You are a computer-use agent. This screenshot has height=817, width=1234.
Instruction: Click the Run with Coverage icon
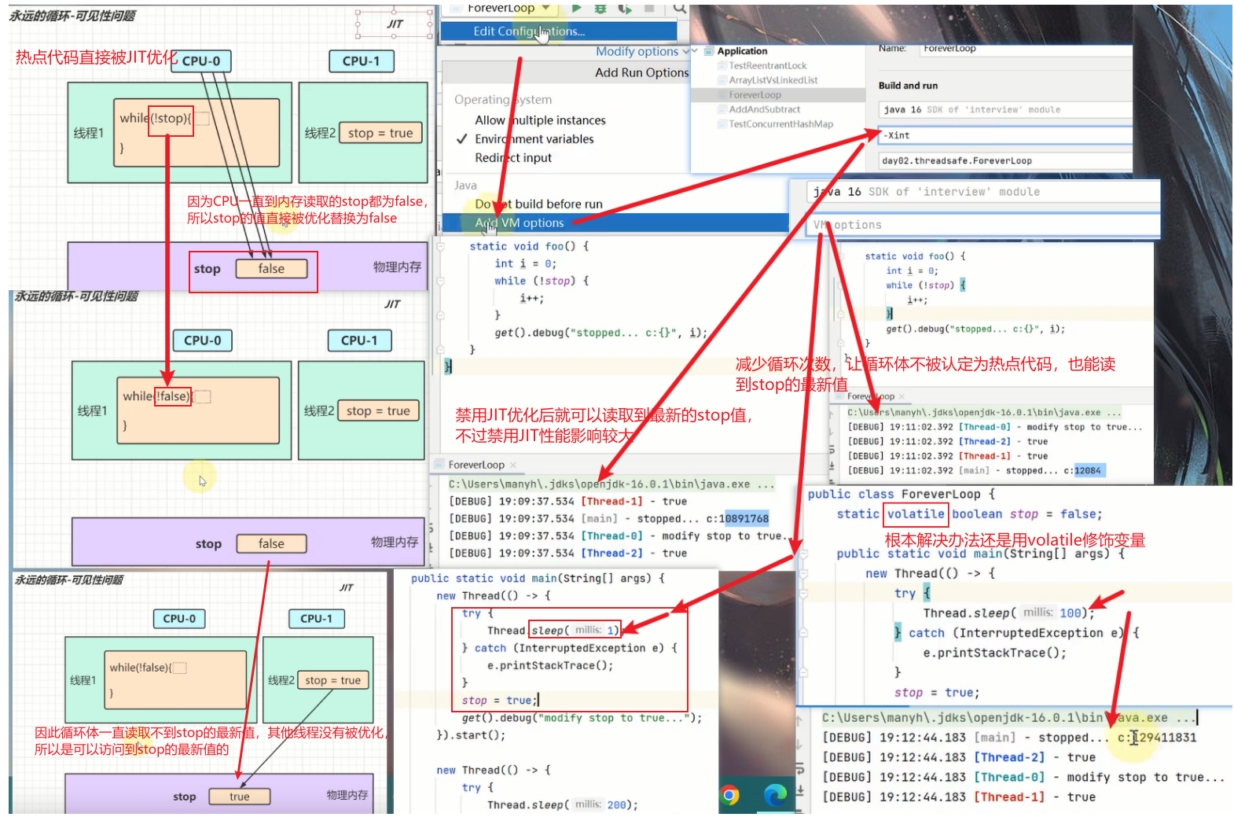coord(625,8)
